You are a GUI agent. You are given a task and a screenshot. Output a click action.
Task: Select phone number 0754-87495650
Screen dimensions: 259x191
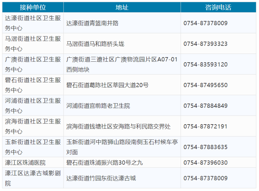point(205,85)
